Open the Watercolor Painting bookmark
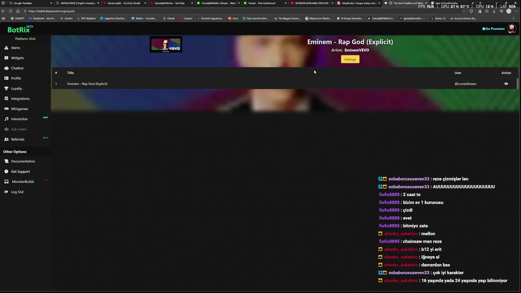Viewport: 521px width, 293px height. (x=318, y=18)
